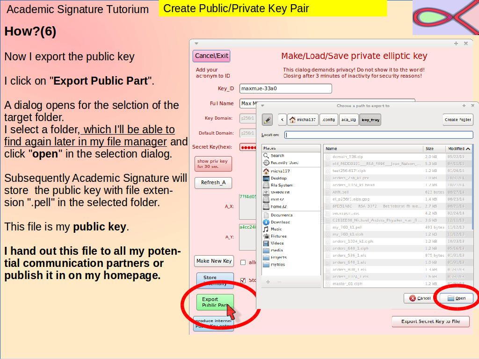Image resolution: width=479 pixels, height=359 pixels.
Task: Click Export Secret Key to File
Action: 430,321
